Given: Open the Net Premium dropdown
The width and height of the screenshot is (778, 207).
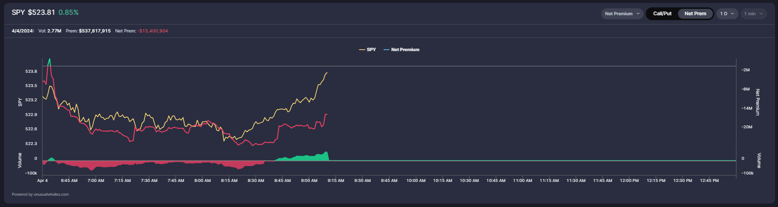Looking at the screenshot, I should (x=622, y=14).
